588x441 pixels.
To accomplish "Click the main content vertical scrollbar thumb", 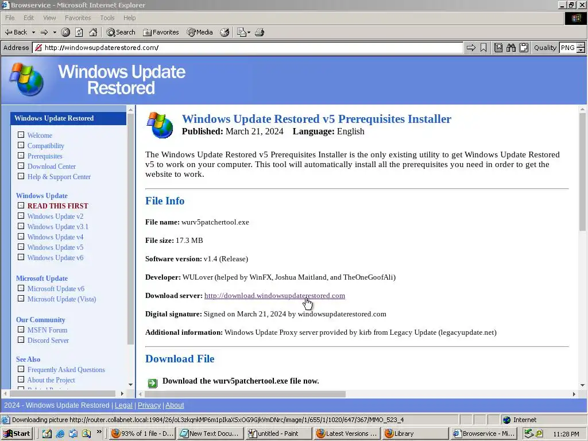I will point(582,172).
